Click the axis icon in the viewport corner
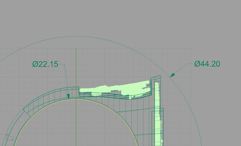 click(9, 137)
